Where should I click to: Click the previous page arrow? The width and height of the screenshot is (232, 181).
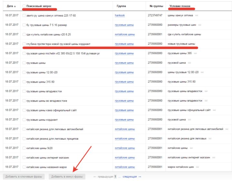coord(95,177)
